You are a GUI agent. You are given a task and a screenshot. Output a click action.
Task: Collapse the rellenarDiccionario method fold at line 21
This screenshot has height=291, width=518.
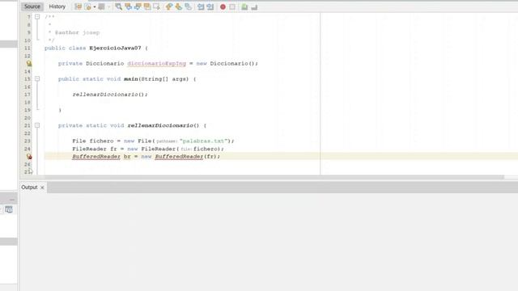(x=37, y=125)
